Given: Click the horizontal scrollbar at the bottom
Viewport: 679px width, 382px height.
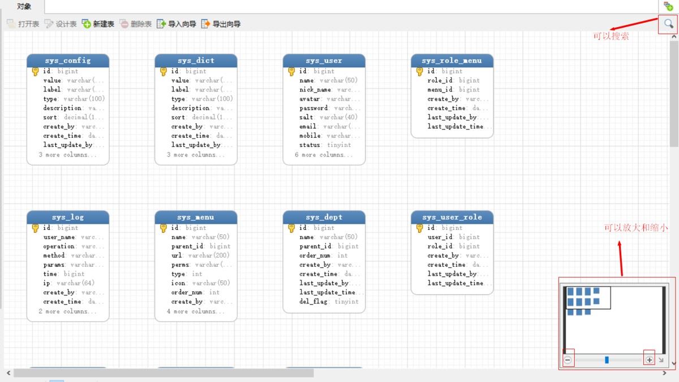Looking at the screenshot, I should [x=164, y=373].
